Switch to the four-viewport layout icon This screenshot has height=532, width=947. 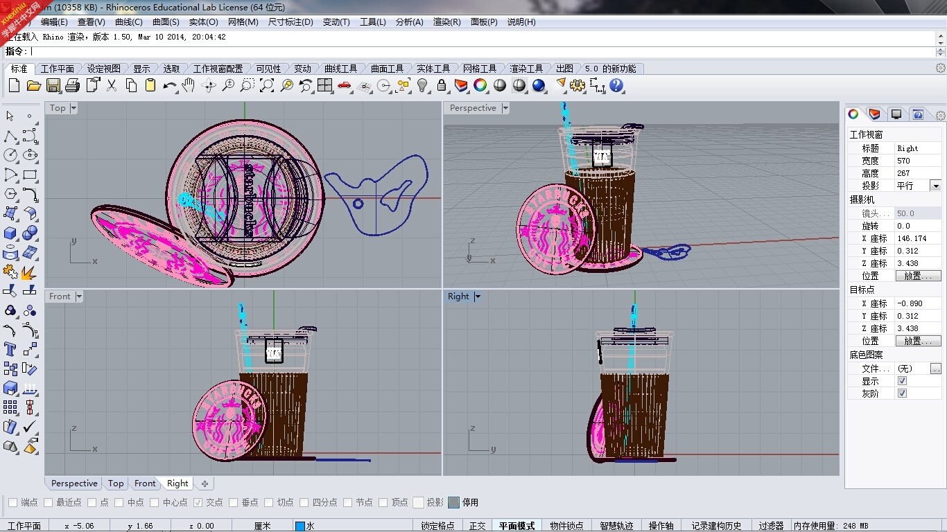click(324, 85)
